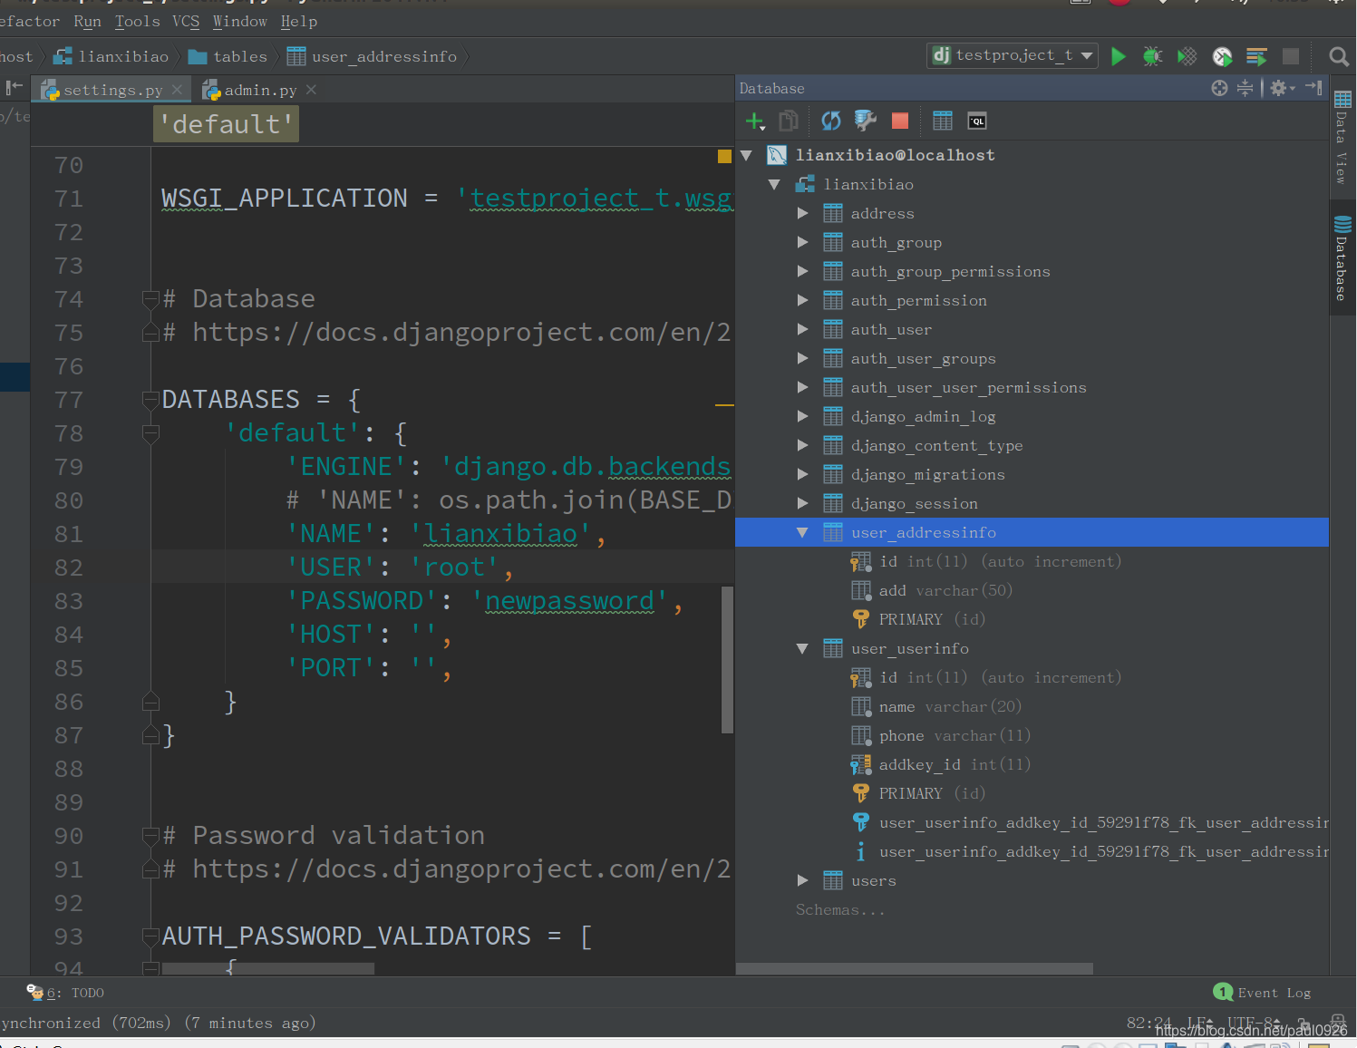Click user_addressinfo breadcrumb
The width and height of the screenshot is (1357, 1048).
(x=373, y=56)
